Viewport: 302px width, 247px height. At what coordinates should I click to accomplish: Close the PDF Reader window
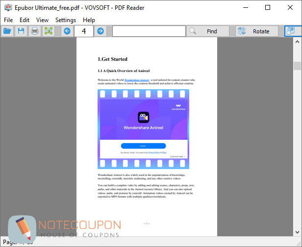tap(290, 7)
